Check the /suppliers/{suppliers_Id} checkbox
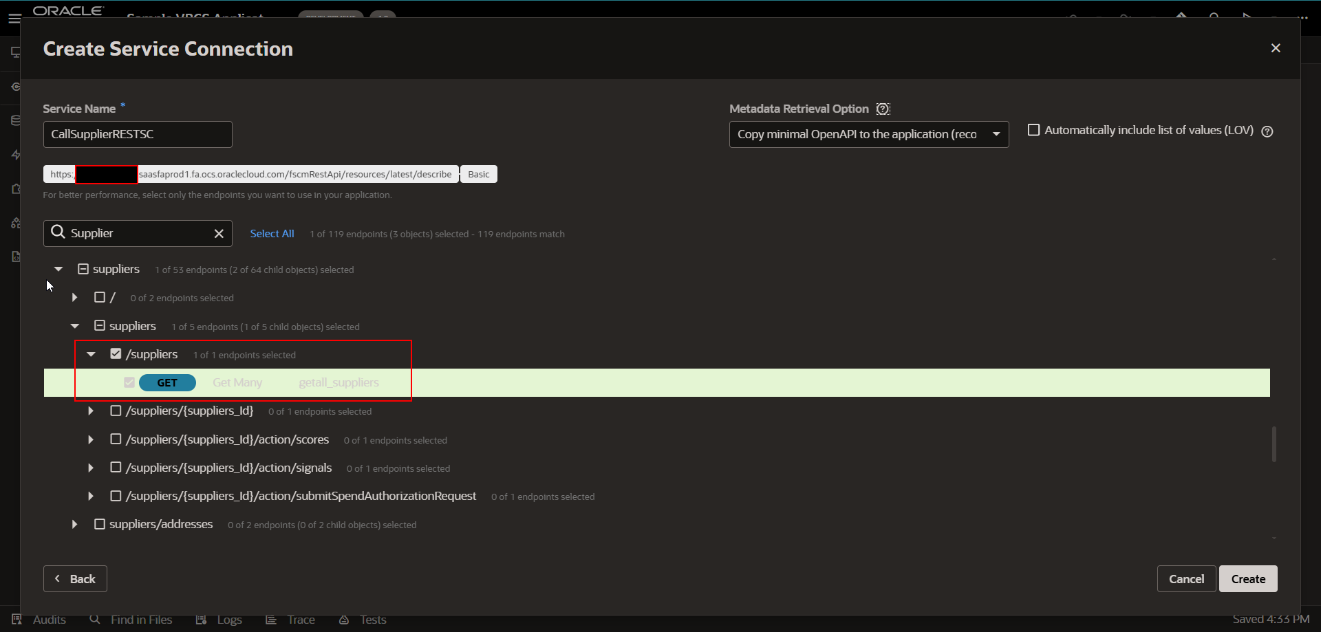Viewport: 1321px width, 632px height. tap(116, 411)
